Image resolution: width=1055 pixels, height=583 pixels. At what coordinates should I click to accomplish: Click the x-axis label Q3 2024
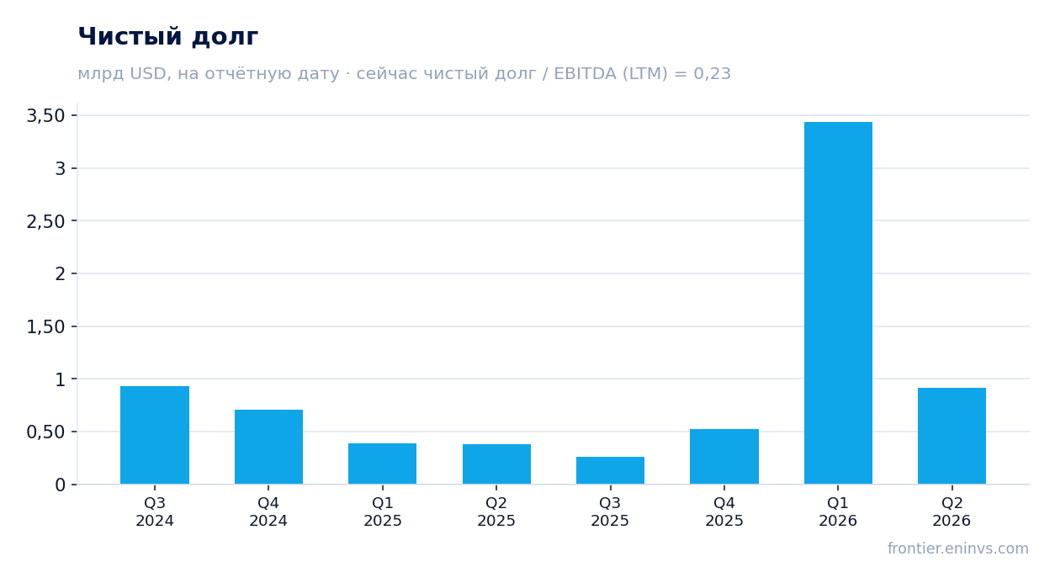[x=155, y=512]
